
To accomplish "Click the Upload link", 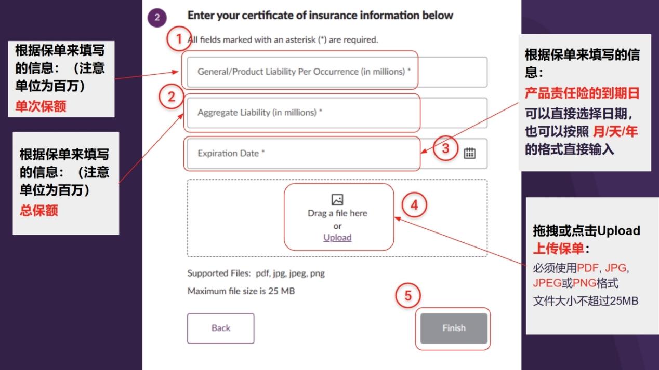I will [x=337, y=237].
